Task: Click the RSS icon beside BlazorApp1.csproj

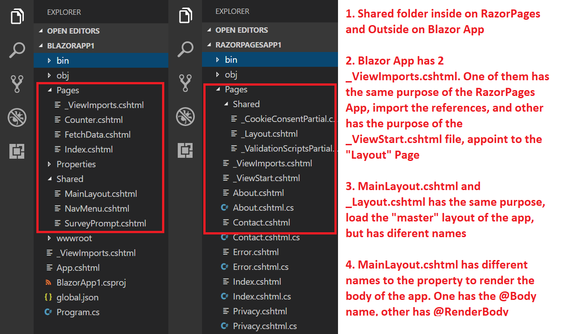Action: coord(48,282)
